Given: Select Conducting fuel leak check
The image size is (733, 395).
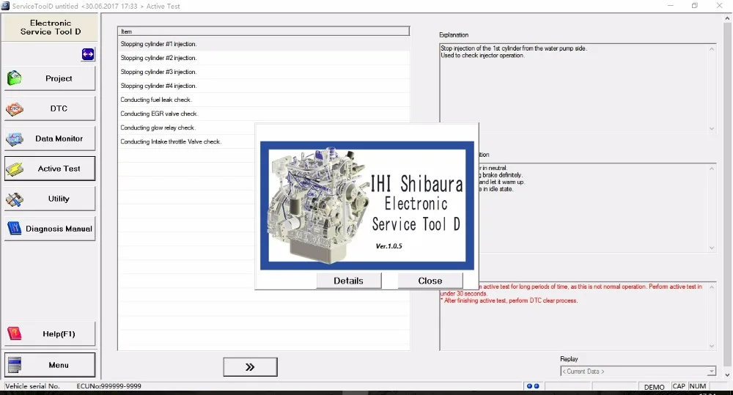Looking at the screenshot, I should [x=264, y=100].
